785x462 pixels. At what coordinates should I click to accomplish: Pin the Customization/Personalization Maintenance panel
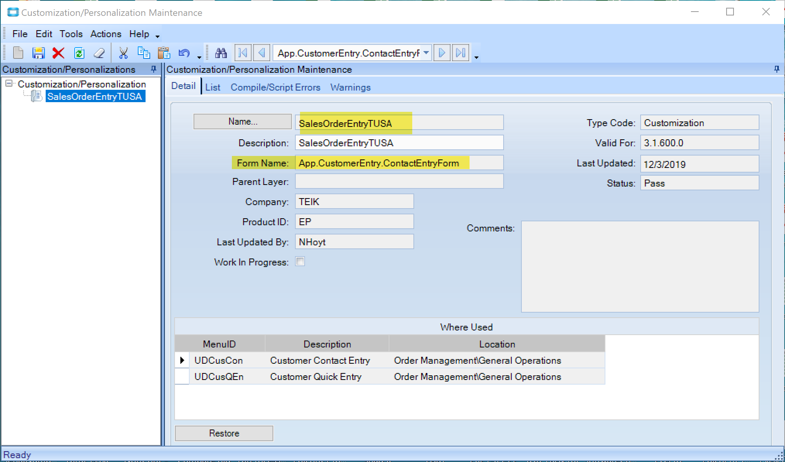click(776, 69)
